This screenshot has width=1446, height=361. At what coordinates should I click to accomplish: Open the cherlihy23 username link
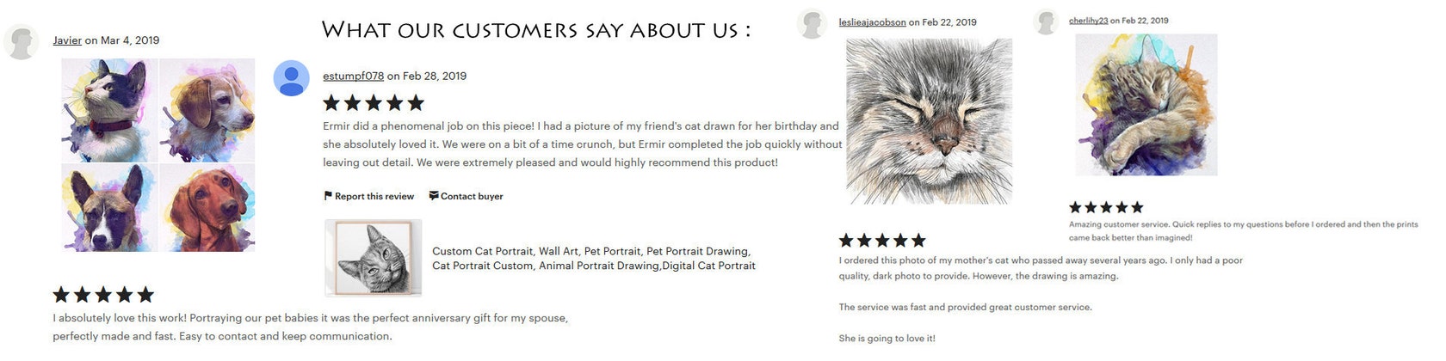[x=1088, y=21]
